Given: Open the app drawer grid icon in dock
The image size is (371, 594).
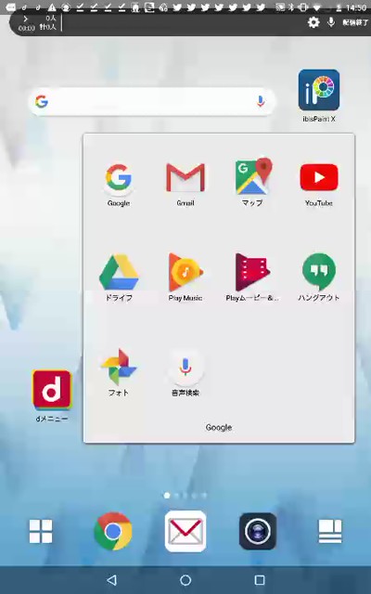Looking at the screenshot, I should click(41, 531).
